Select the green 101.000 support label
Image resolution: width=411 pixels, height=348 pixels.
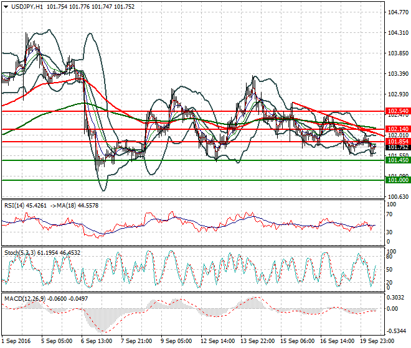(398, 180)
